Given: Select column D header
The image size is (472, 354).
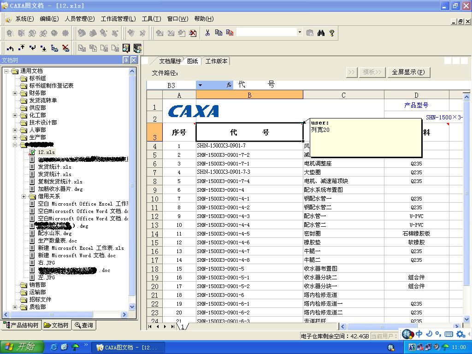Looking at the screenshot, I should pyautogui.click(x=416, y=95).
